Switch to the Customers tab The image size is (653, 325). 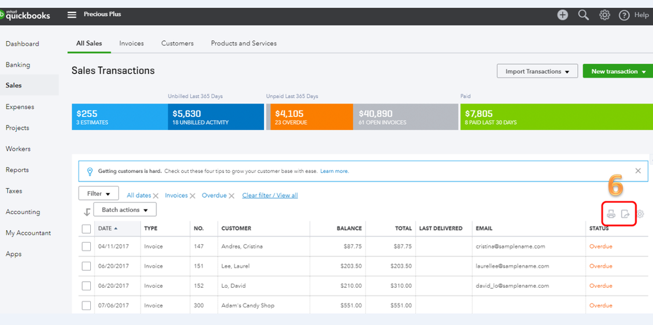[x=177, y=43]
